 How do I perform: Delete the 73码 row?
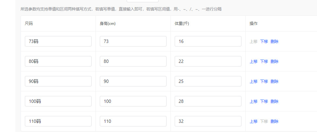coord(274,42)
